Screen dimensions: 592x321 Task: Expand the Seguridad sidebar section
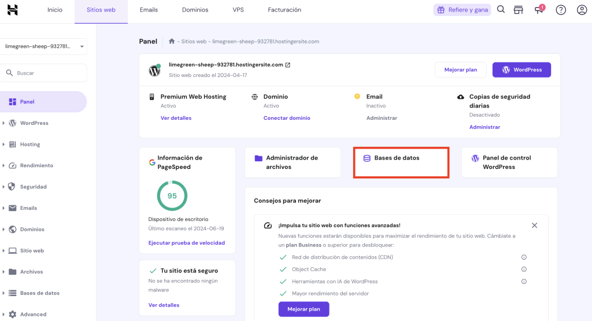click(33, 187)
